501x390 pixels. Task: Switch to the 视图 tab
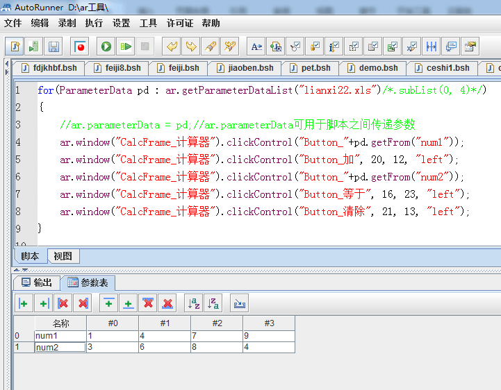[63, 256]
